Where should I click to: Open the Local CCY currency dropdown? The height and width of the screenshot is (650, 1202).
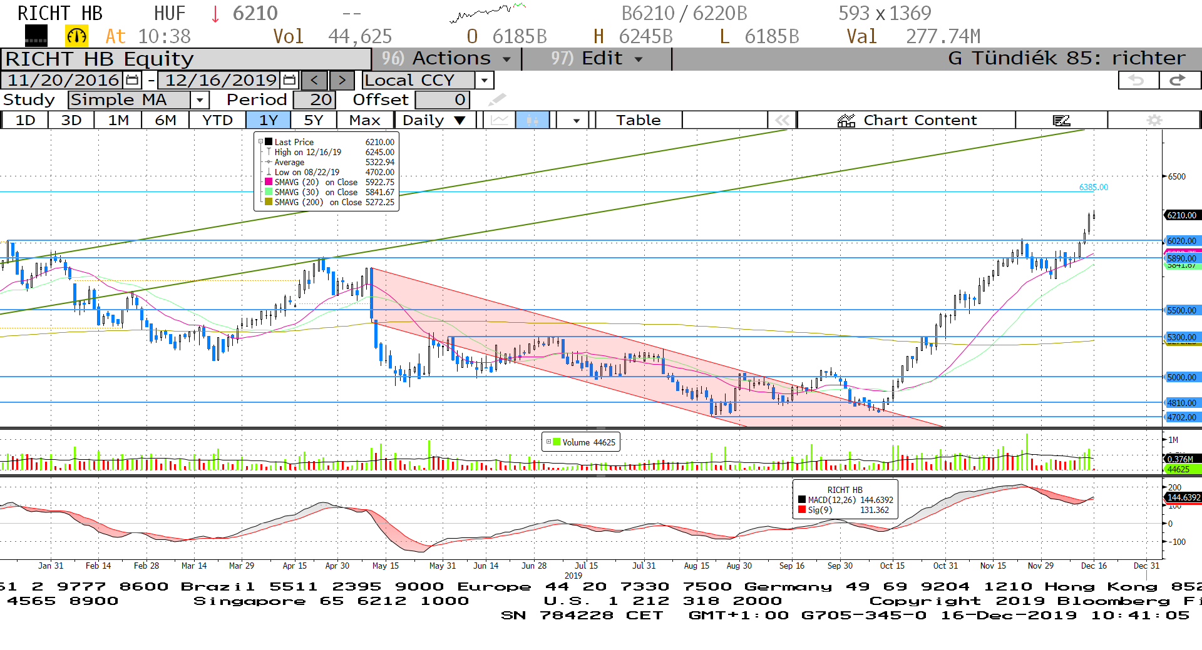[484, 80]
